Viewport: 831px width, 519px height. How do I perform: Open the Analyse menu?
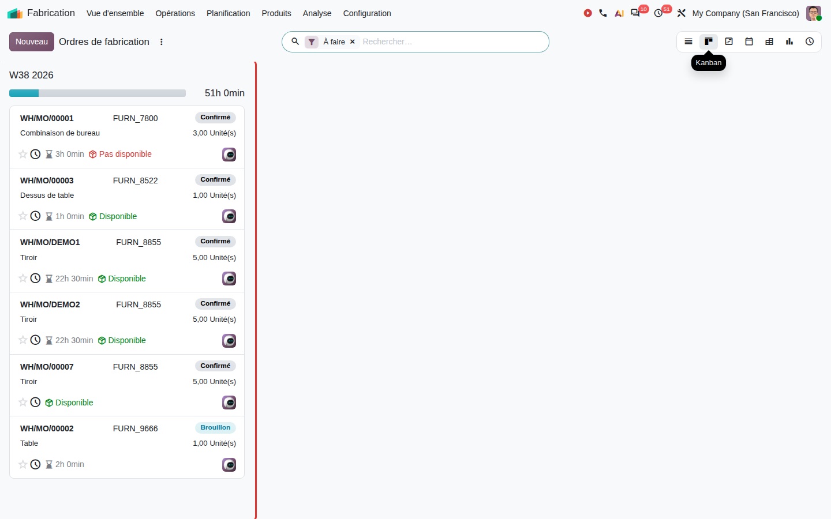(x=317, y=13)
